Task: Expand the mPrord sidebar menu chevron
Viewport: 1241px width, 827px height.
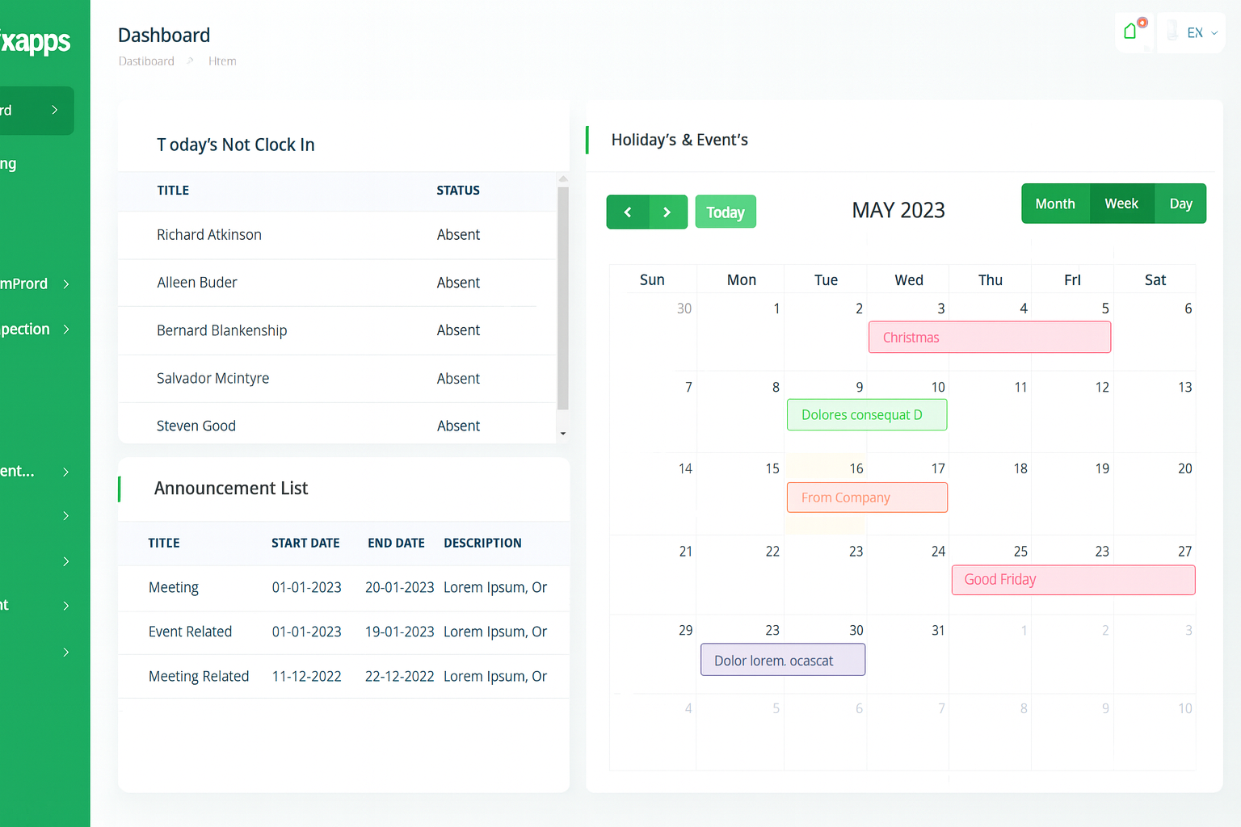Action: coord(66,284)
